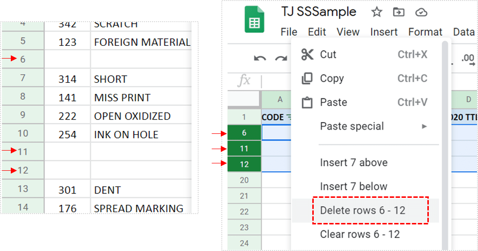
Task: Select Insert 7 above option
Action: pos(354,163)
